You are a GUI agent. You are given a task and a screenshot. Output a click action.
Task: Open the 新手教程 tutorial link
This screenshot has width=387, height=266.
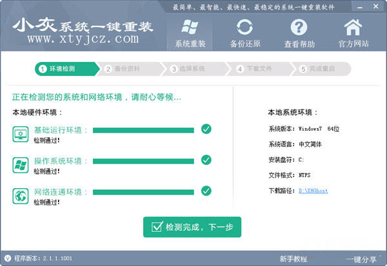coord(293,259)
